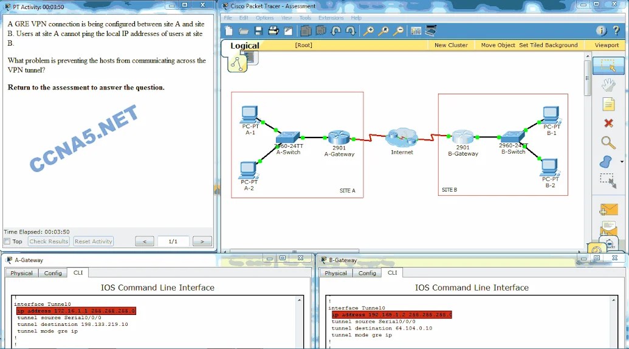Click the Network Information icon
The image size is (629, 349).
(x=601, y=31)
